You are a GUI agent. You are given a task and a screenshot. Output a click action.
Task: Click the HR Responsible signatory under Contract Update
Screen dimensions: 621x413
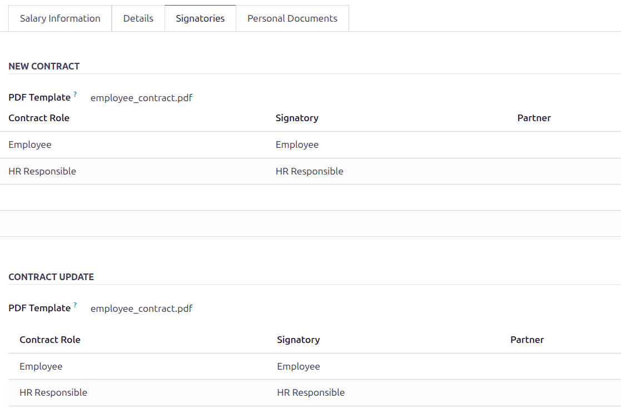click(311, 392)
